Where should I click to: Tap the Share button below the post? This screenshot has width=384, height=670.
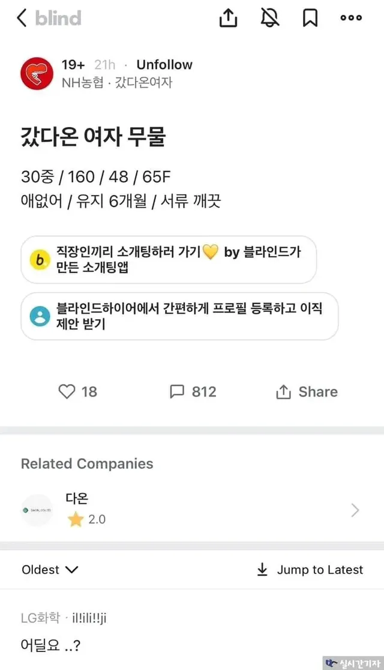tap(307, 392)
